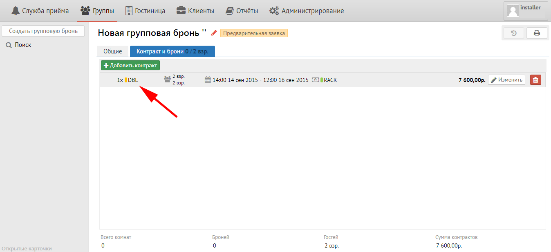The image size is (551, 252).
Task: Delete contract with red trash button
Action: 535,80
